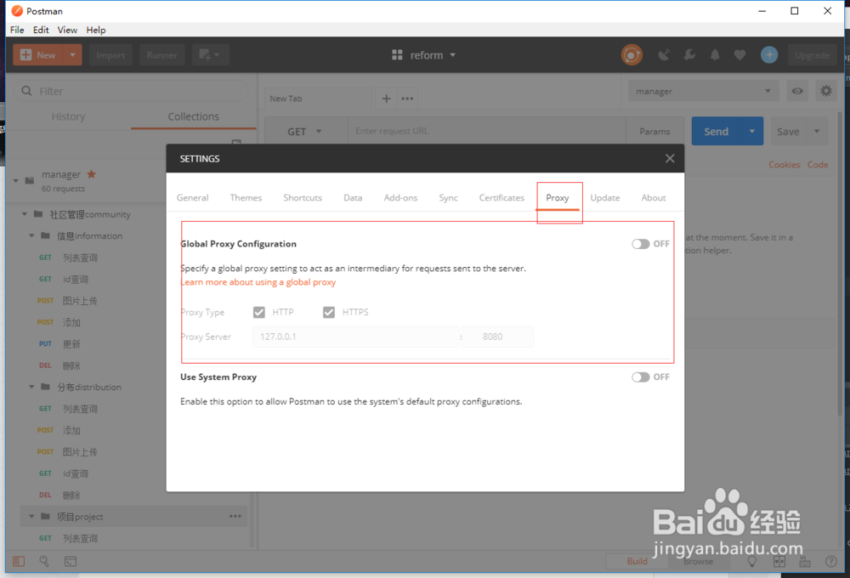The image size is (850, 578).
Task: Open the manager environment dropdown
Action: tap(703, 90)
